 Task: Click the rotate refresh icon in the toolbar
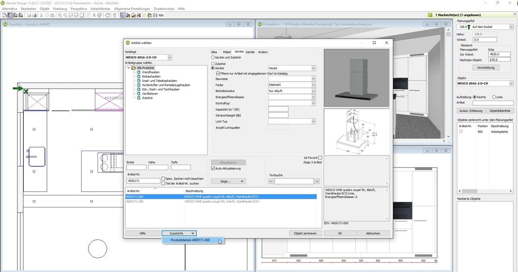[x=107, y=15]
